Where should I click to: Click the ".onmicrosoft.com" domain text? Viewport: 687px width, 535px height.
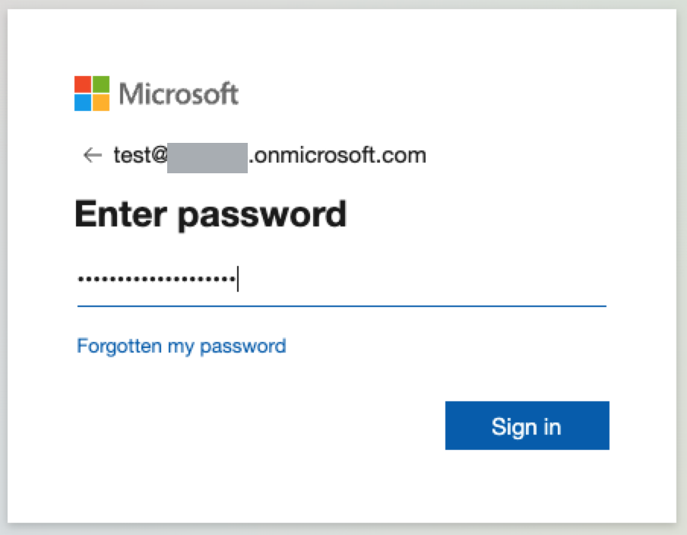click(337, 156)
